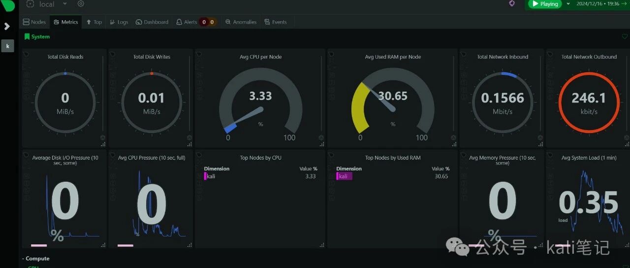The image size is (630, 268).
Task: Click the heart favorite icon in System row
Action: 625,36
